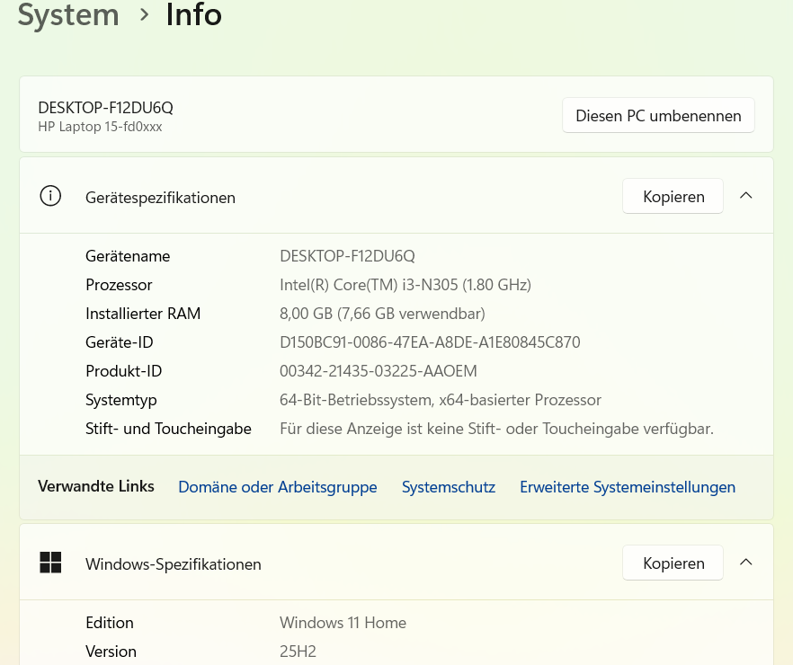Collapse the Windows-Spezifikationen section chevron
The width and height of the screenshot is (793, 665).
pos(746,562)
